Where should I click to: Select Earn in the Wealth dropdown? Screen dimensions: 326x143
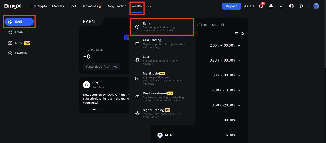point(162,27)
